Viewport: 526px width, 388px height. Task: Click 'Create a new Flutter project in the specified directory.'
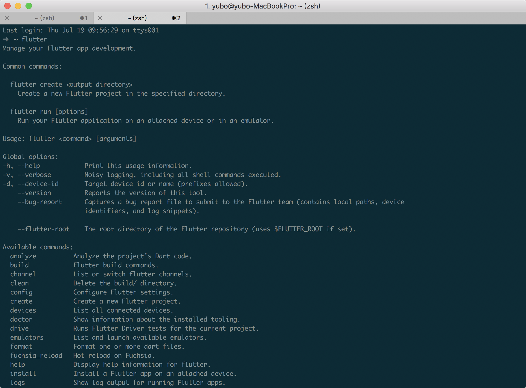[x=121, y=94]
